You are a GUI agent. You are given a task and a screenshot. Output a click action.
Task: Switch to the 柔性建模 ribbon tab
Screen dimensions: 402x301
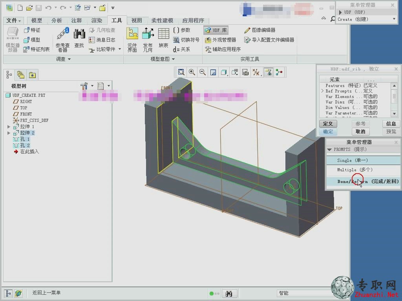(x=162, y=20)
